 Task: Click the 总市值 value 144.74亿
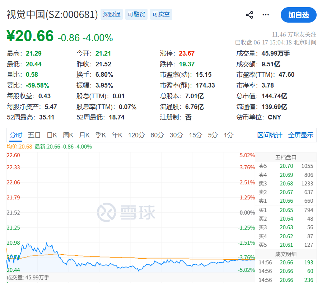(274, 96)
